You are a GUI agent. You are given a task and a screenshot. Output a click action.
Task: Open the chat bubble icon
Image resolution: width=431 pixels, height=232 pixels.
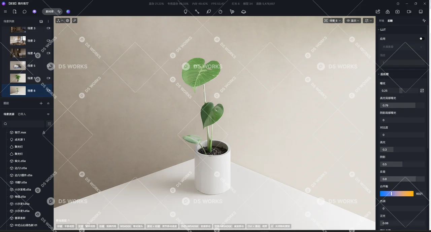tap(25, 11)
